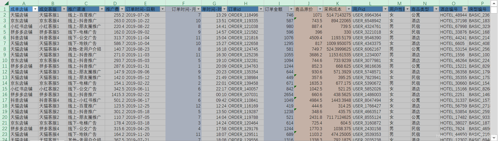Image resolution: width=498 pixels, height=141 pixels.
Task: Open the 用户性别 filter dropdown
Action: pos(407,9)
